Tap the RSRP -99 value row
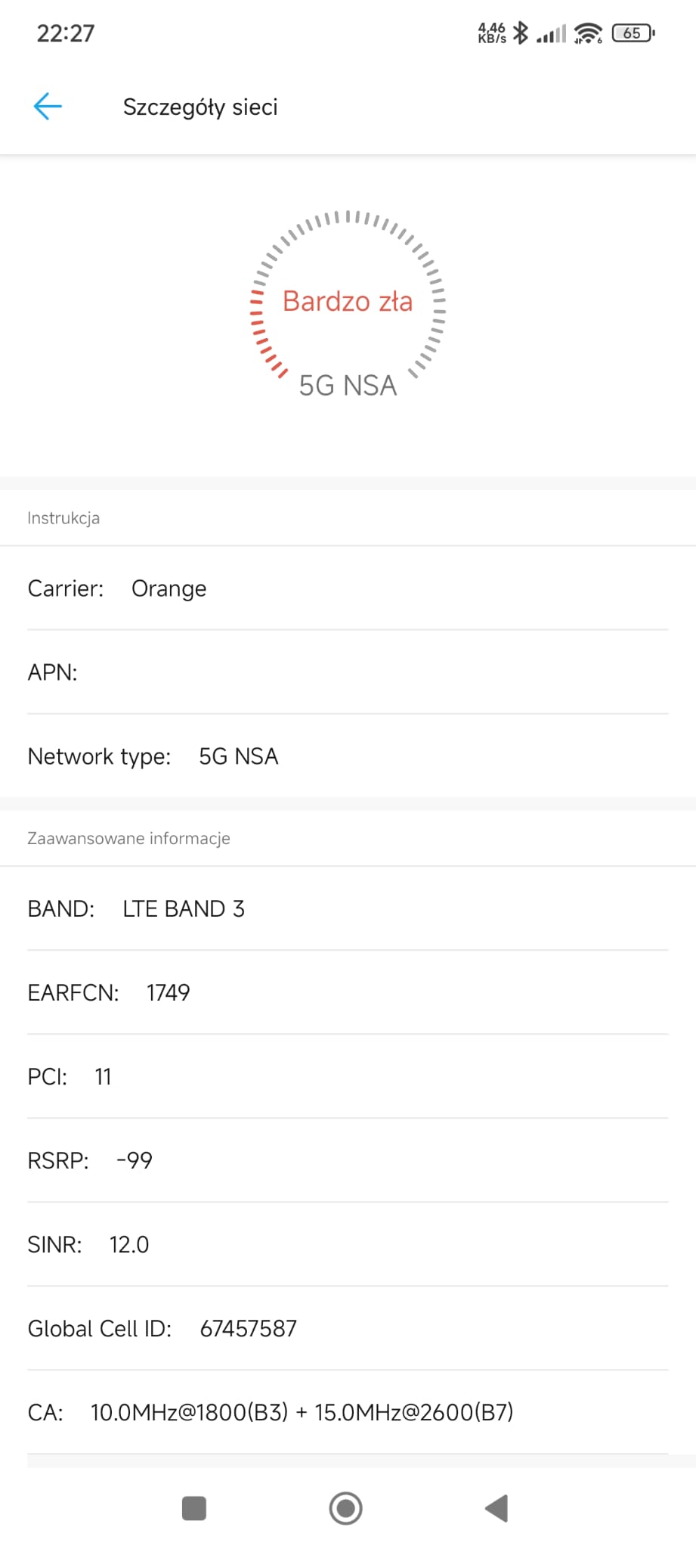This screenshot has width=696, height=1549. [348, 1160]
